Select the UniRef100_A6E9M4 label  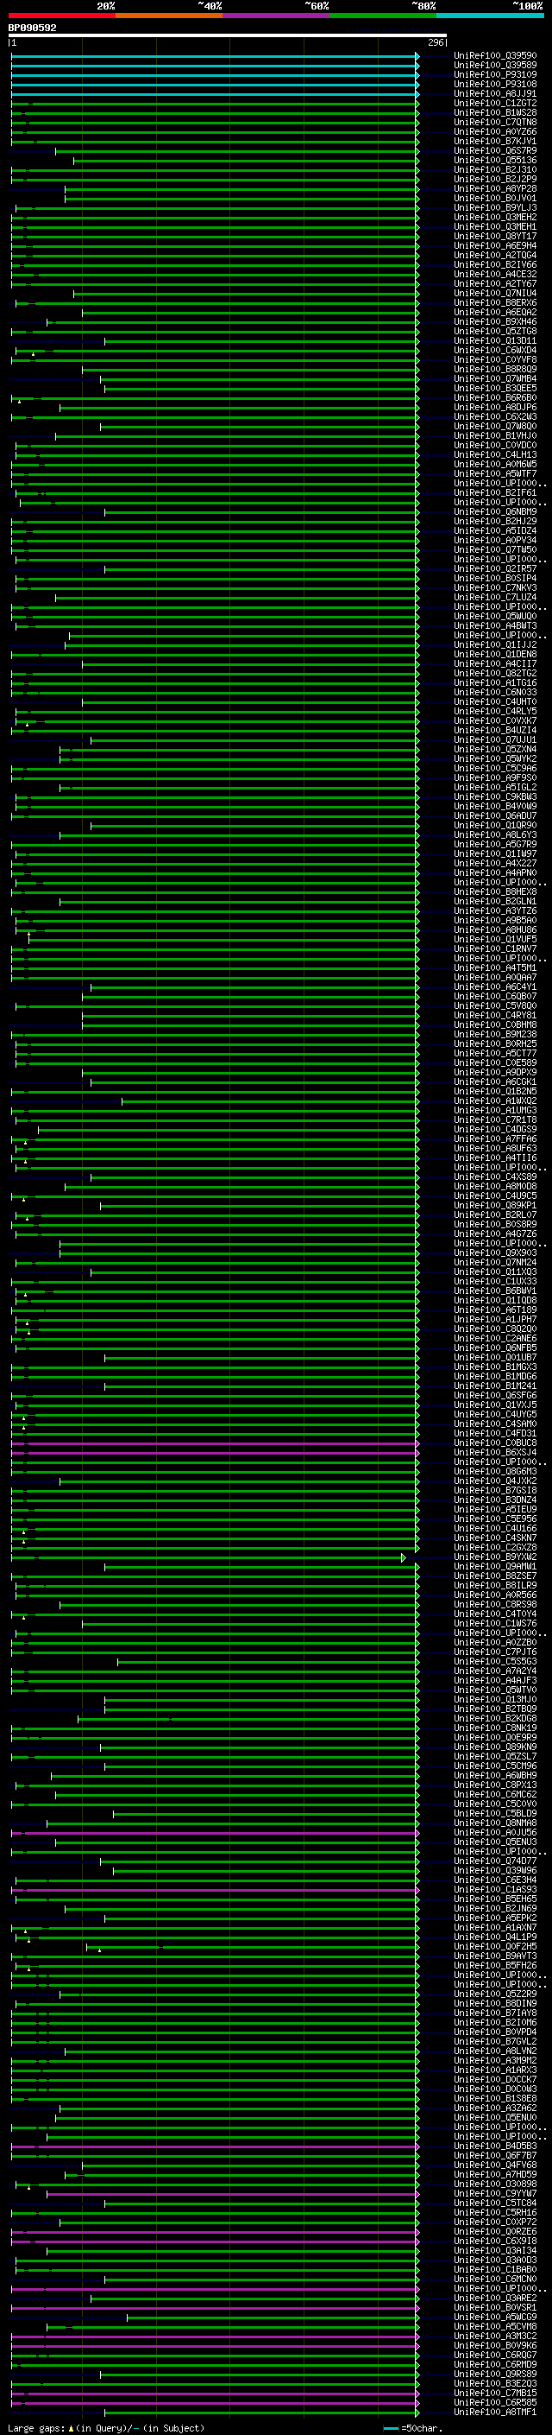(x=495, y=246)
